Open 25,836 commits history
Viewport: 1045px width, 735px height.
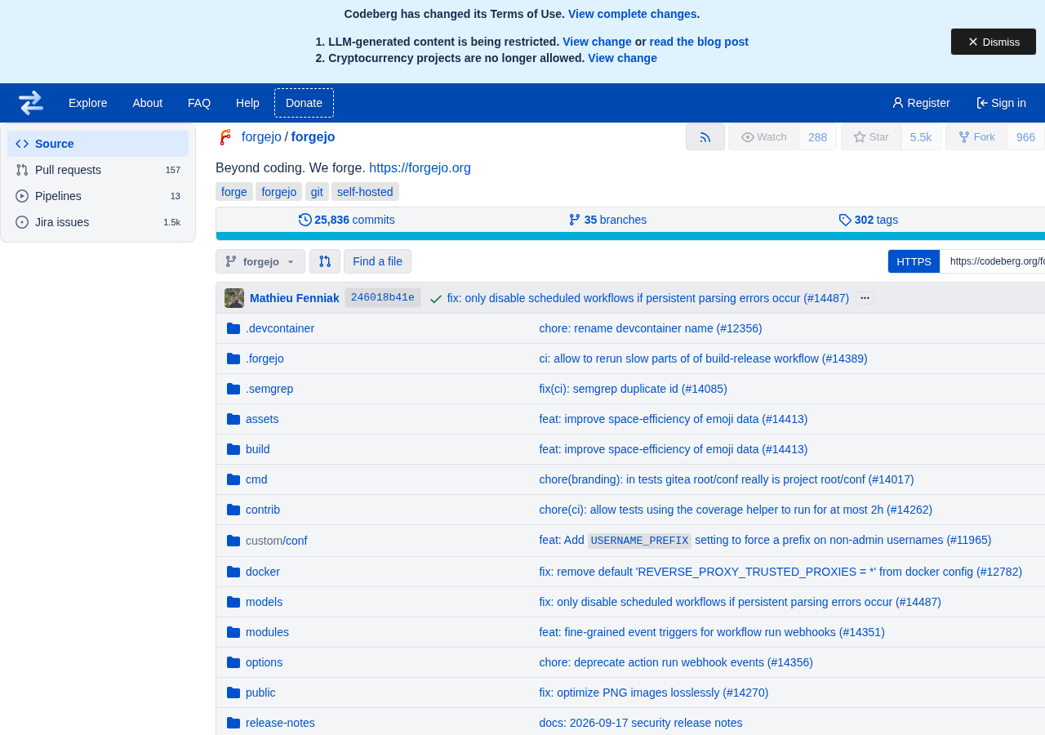[347, 220]
